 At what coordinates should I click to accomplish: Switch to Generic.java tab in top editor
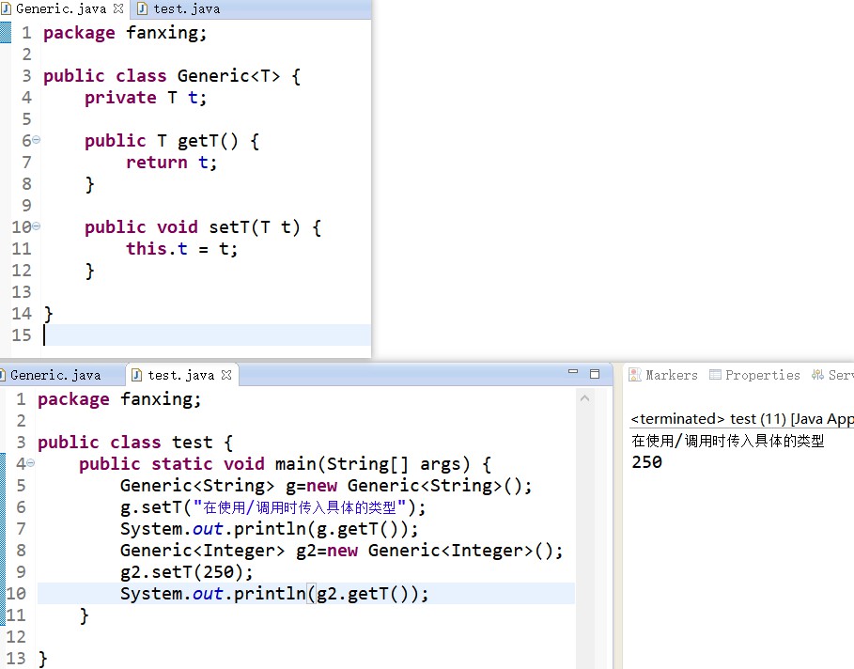(x=61, y=8)
